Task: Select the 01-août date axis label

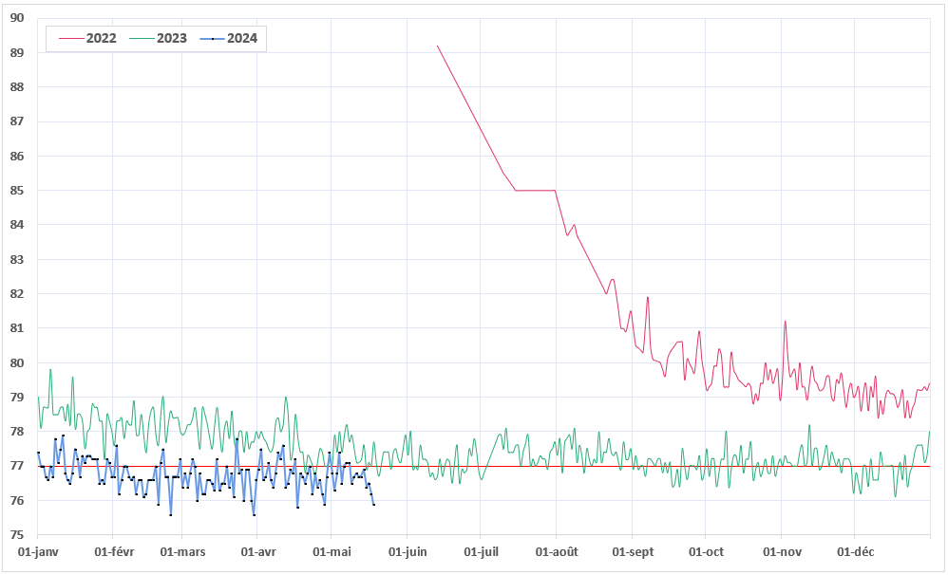Action: [x=555, y=551]
